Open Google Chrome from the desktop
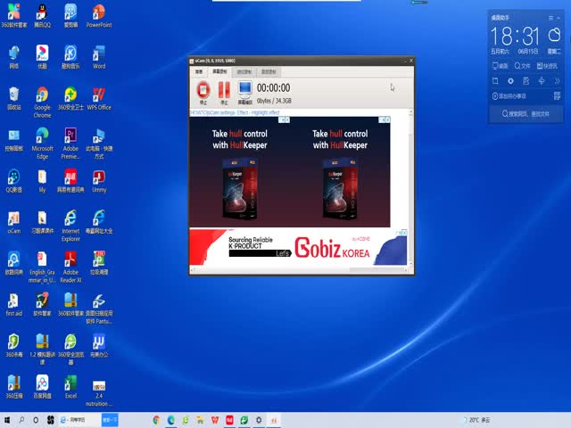The height and width of the screenshot is (428, 571). point(42,96)
